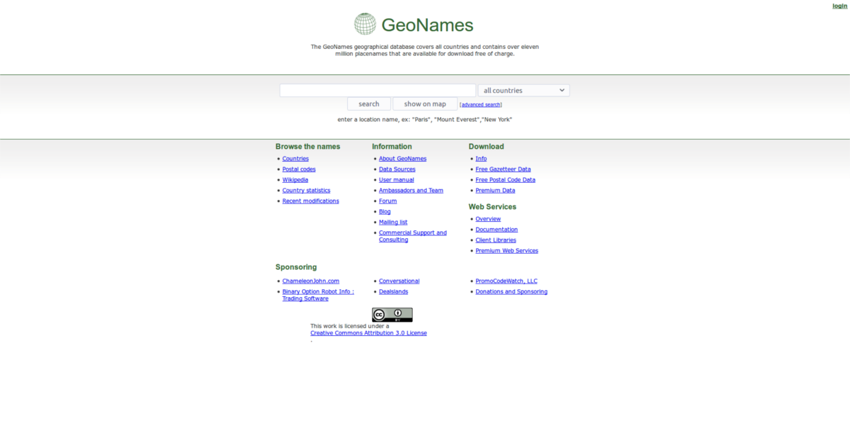This screenshot has width=850, height=438.
Task: Click the Browse the names heading
Action: pos(307,147)
